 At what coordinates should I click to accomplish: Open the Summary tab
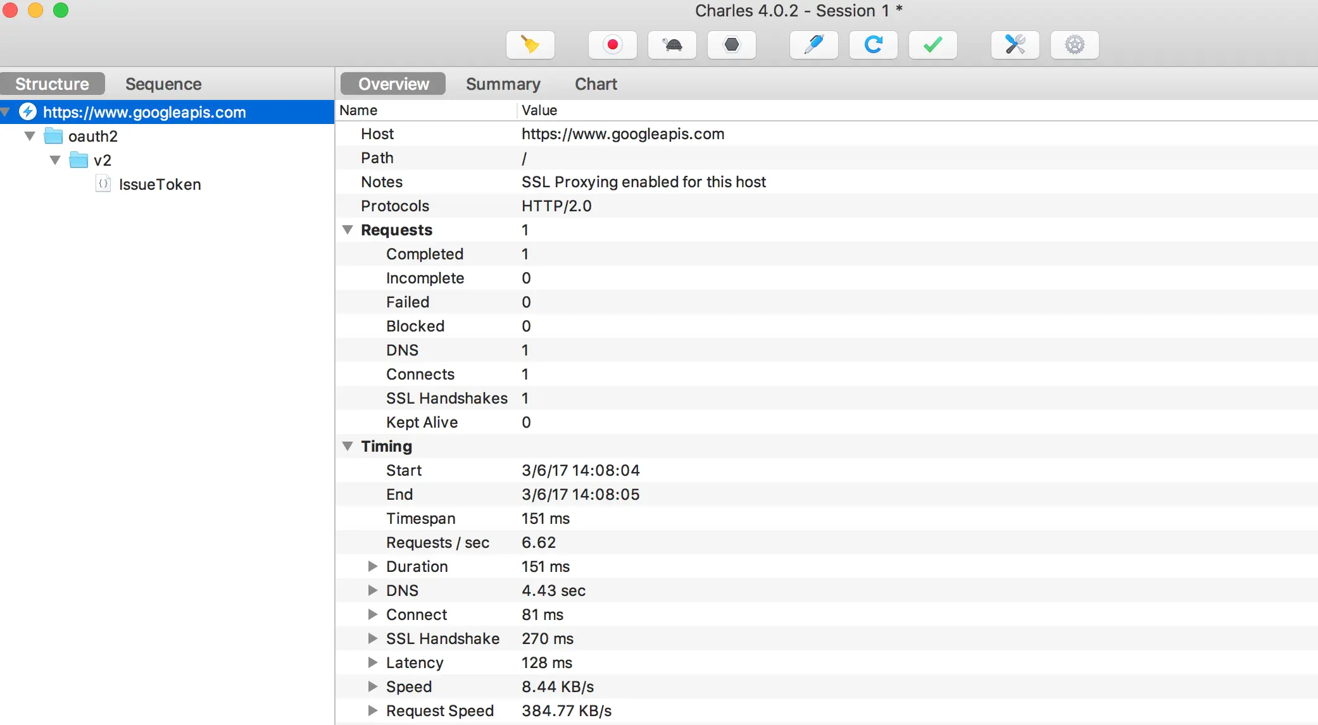click(503, 84)
